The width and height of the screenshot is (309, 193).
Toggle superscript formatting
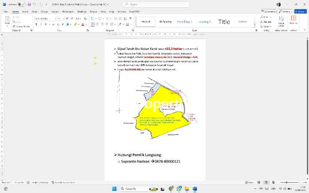[x=63, y=24]
